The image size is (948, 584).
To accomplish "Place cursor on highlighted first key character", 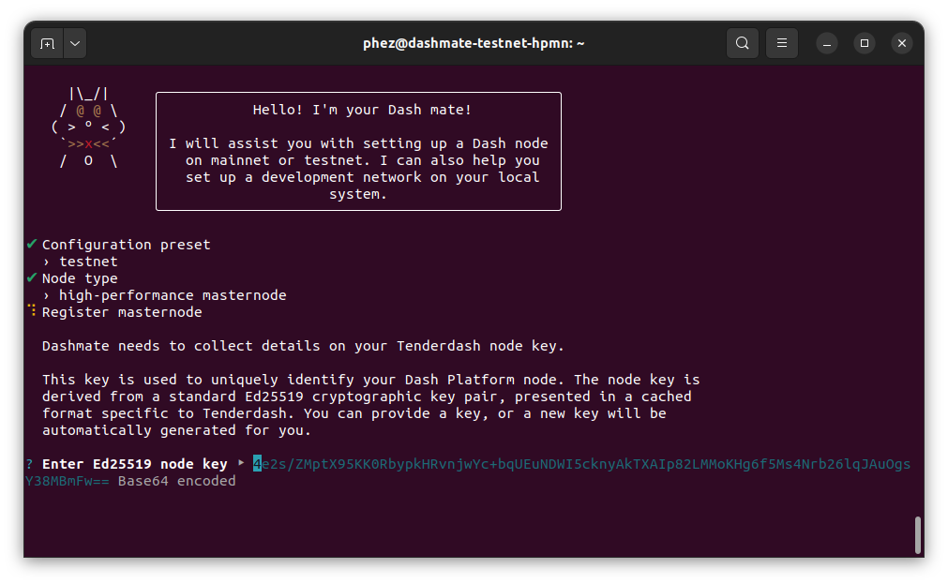I will click(257, 464).
